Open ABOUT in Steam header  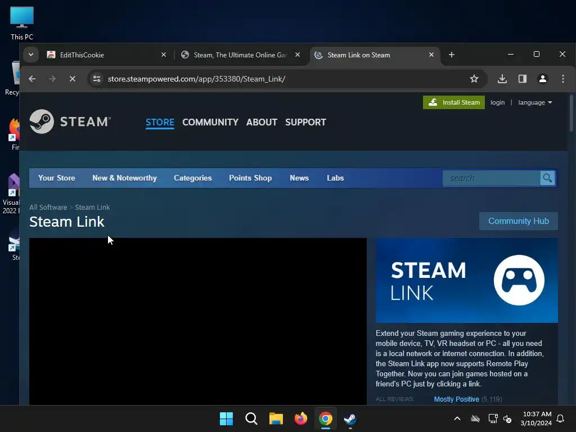(x=262, y=122)
